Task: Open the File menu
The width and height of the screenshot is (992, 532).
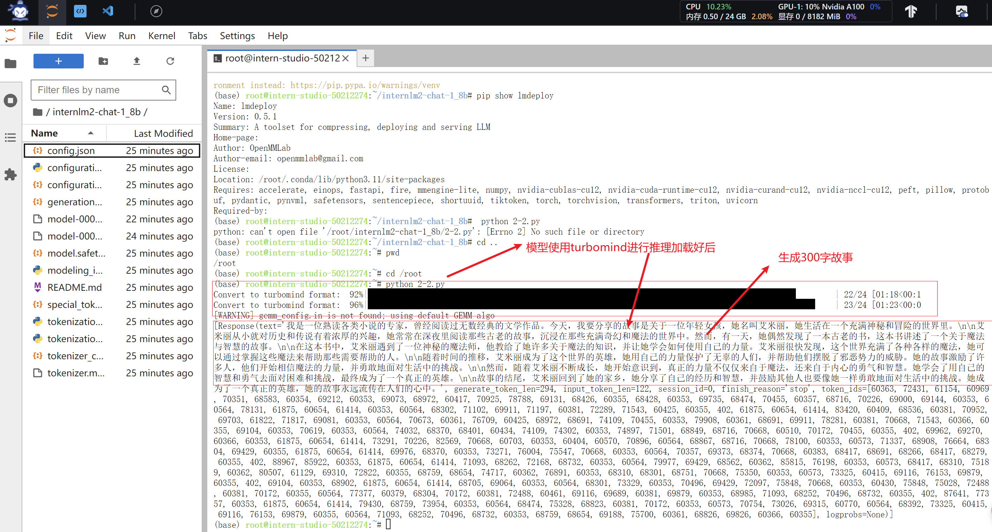Action: pos(36,36)
